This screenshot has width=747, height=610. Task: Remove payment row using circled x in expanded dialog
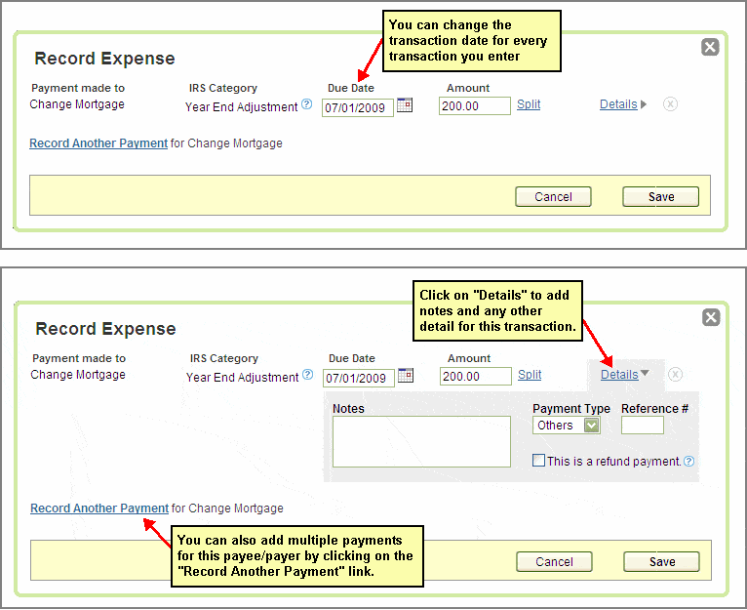pyautogui.click(x=675, y=374)
